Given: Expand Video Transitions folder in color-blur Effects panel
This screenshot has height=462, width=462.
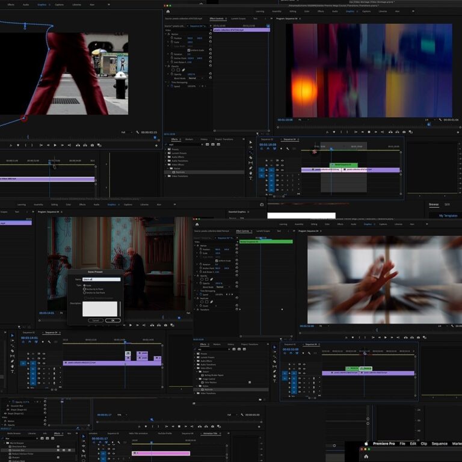Looking at the screenshot, I should (165, 176).
